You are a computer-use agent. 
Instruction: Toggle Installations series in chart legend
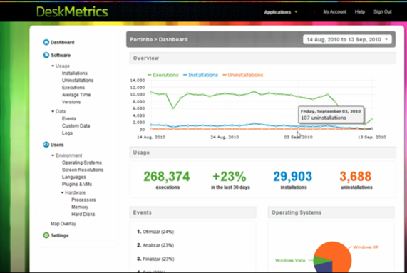click(x=200, y=75)
